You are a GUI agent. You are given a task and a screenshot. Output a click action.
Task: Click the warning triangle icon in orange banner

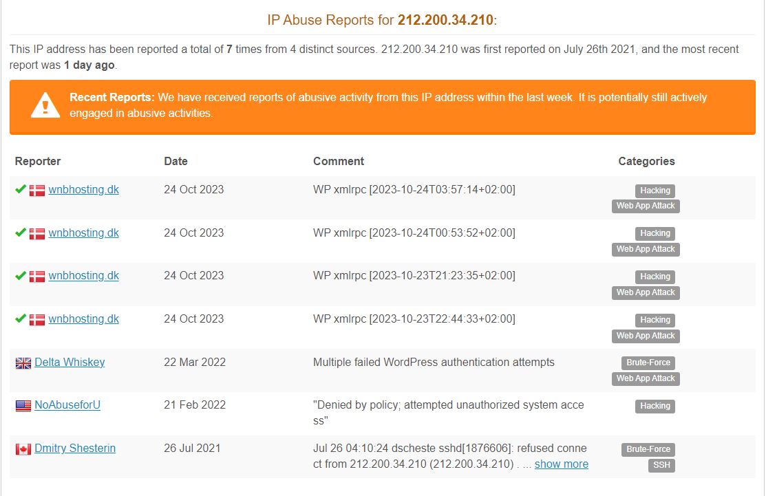tap(45, 105)
